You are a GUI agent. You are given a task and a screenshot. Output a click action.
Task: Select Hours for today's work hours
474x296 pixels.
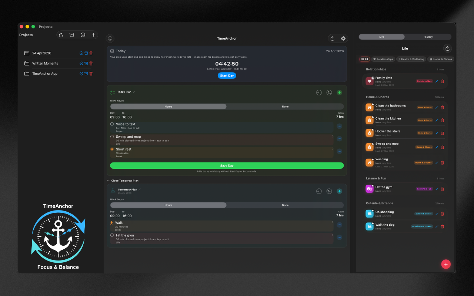click(x=168, y=107)
